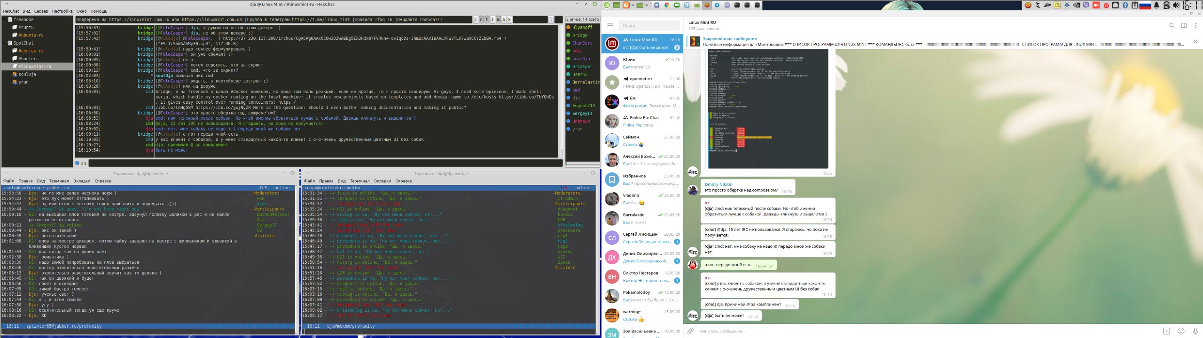Toggle HexChat ban mode 'b'
Viewport: 1203px width, 338px height.
point(504,20)
